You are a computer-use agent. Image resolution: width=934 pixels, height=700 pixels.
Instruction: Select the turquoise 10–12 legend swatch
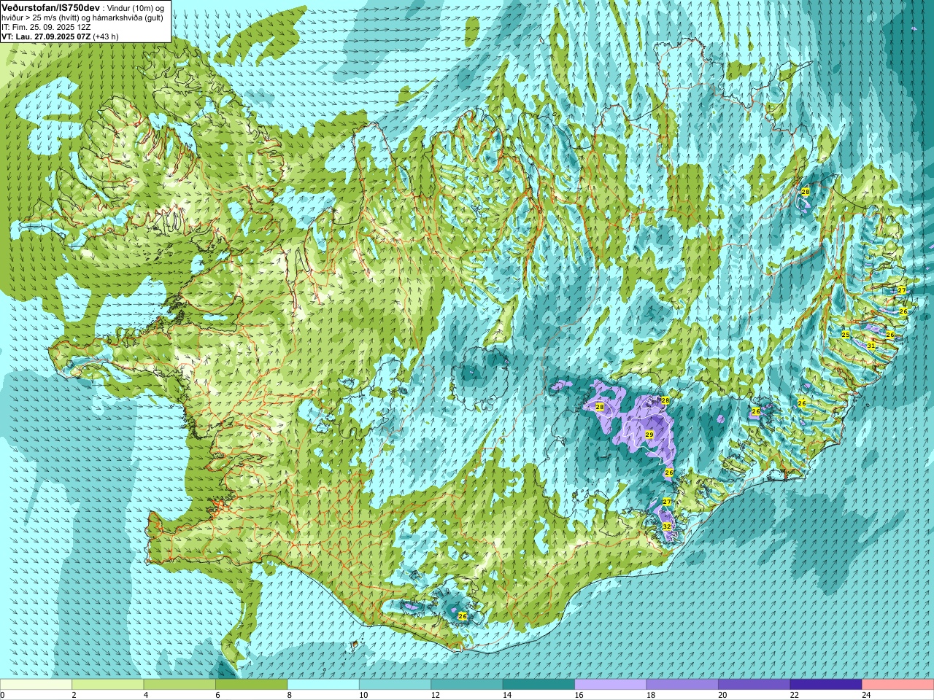click(x=395, y=685)
